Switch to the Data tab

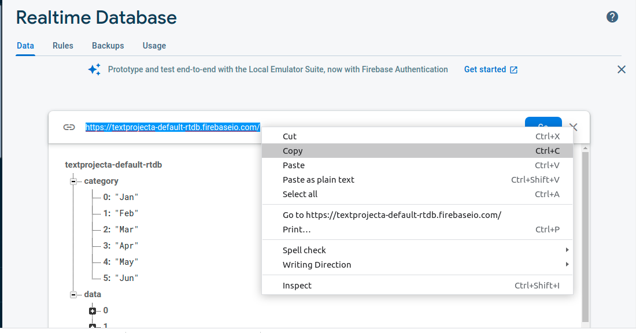tap(25, 46)
